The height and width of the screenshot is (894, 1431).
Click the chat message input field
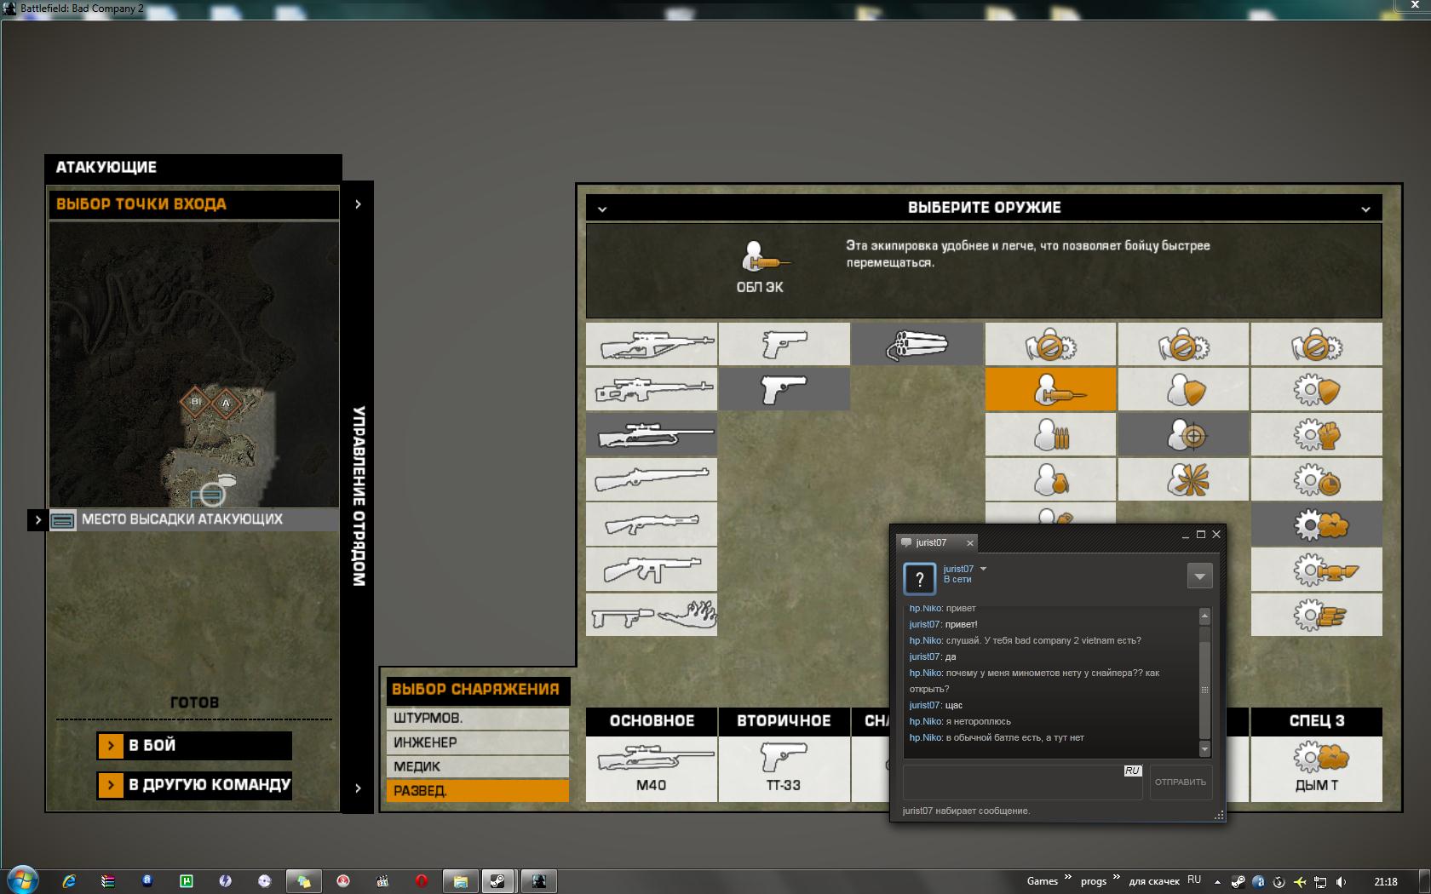coord(1022,782)
